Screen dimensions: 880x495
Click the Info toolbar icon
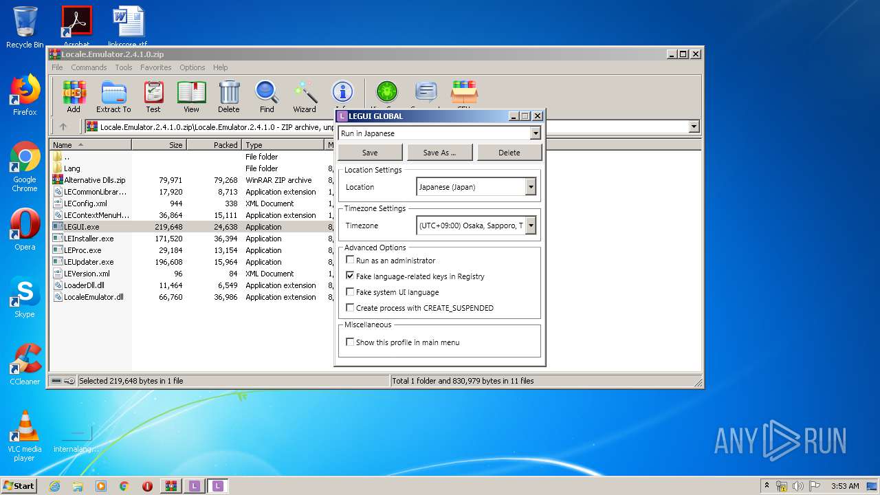[342, 93]
